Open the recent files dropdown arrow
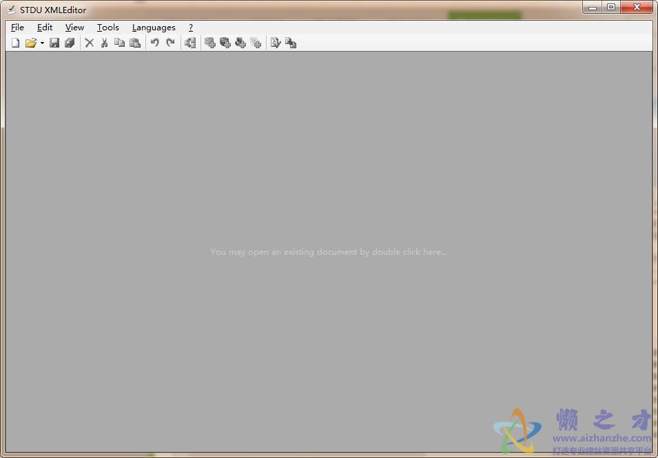The height and width of the screenshot is (458, 658). coord(43,43)
